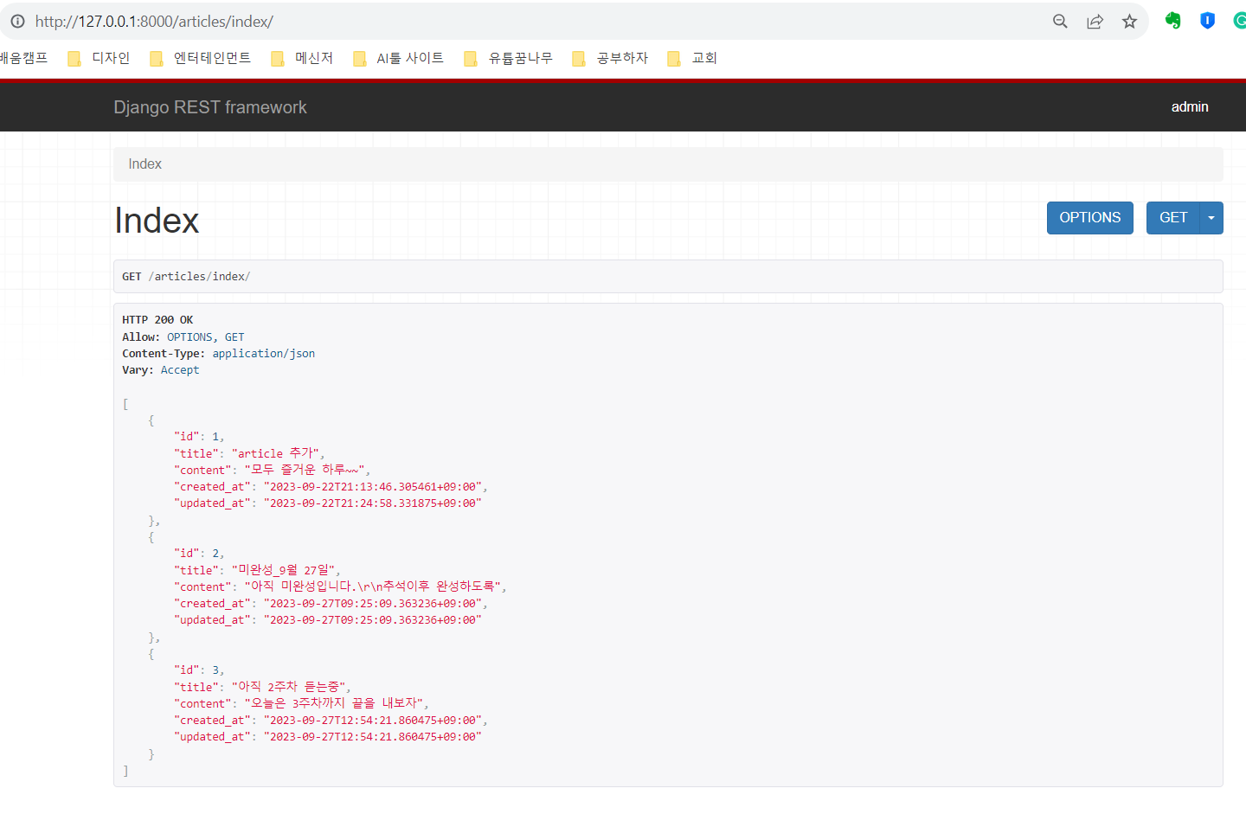The height and width of the screenshot is (814, 1246).
Task: Click the "미완성_9월 27일" title value
Action: pos(284,570)
